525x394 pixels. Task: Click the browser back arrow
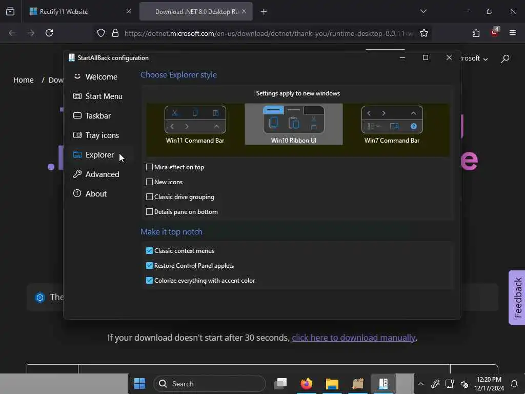[12, 33]
